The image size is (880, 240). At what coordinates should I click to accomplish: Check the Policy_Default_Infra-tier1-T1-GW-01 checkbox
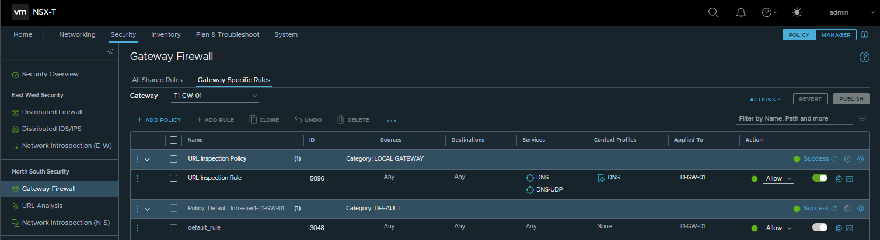(173, 208)
